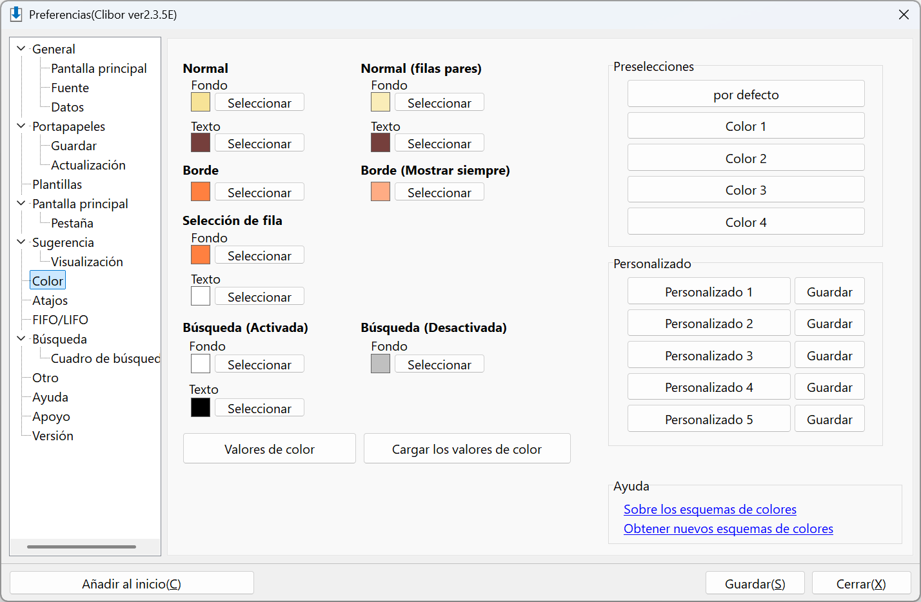
Task: Click the Normal Fondo yellow color swatch
Action: pyautogui.click(x=201, y=102)
